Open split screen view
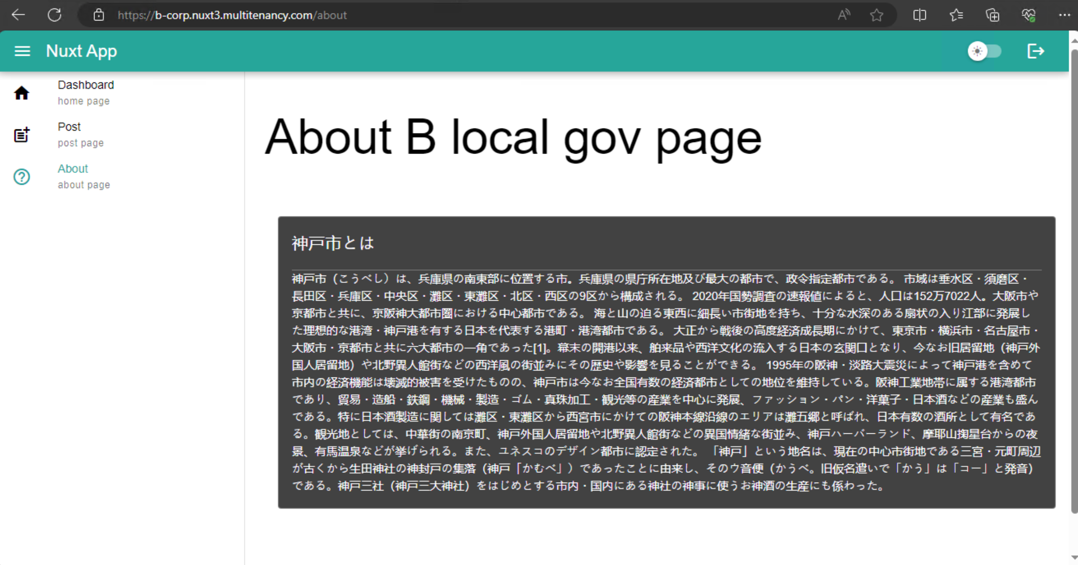Image resolution: width=1078 pixels, height=565 pixels. [x=919, y=15]
